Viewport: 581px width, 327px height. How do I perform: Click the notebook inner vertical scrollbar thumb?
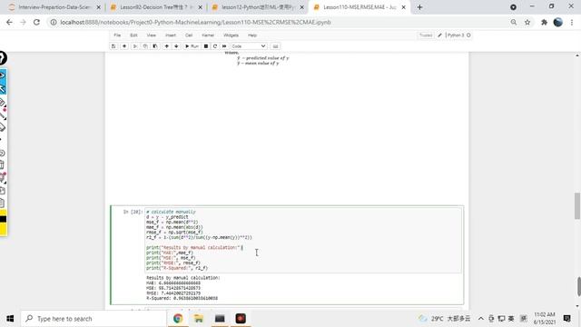(x=577, y=206)
